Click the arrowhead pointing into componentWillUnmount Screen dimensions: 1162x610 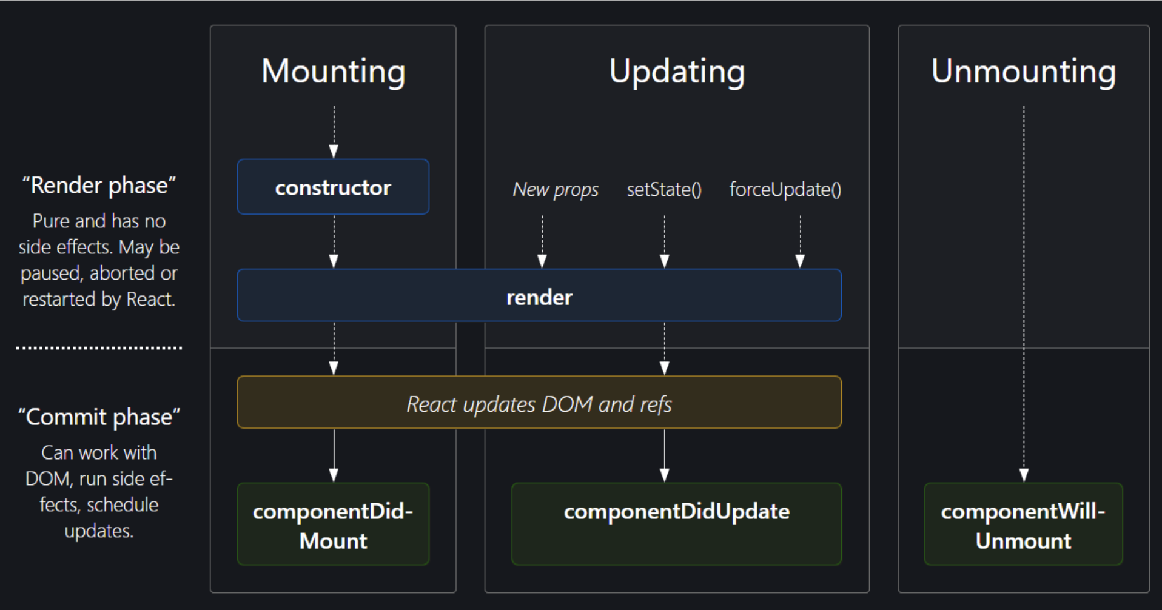1024,475
